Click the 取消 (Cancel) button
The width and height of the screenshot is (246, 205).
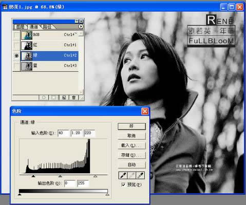(131, 136)
